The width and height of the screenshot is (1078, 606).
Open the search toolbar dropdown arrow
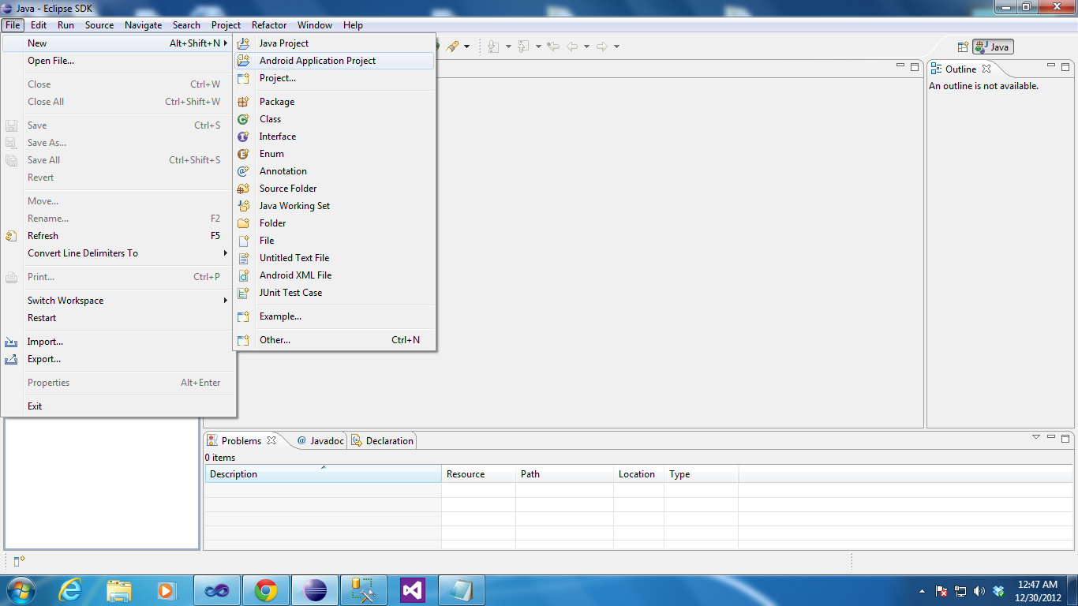pos(466,47)
